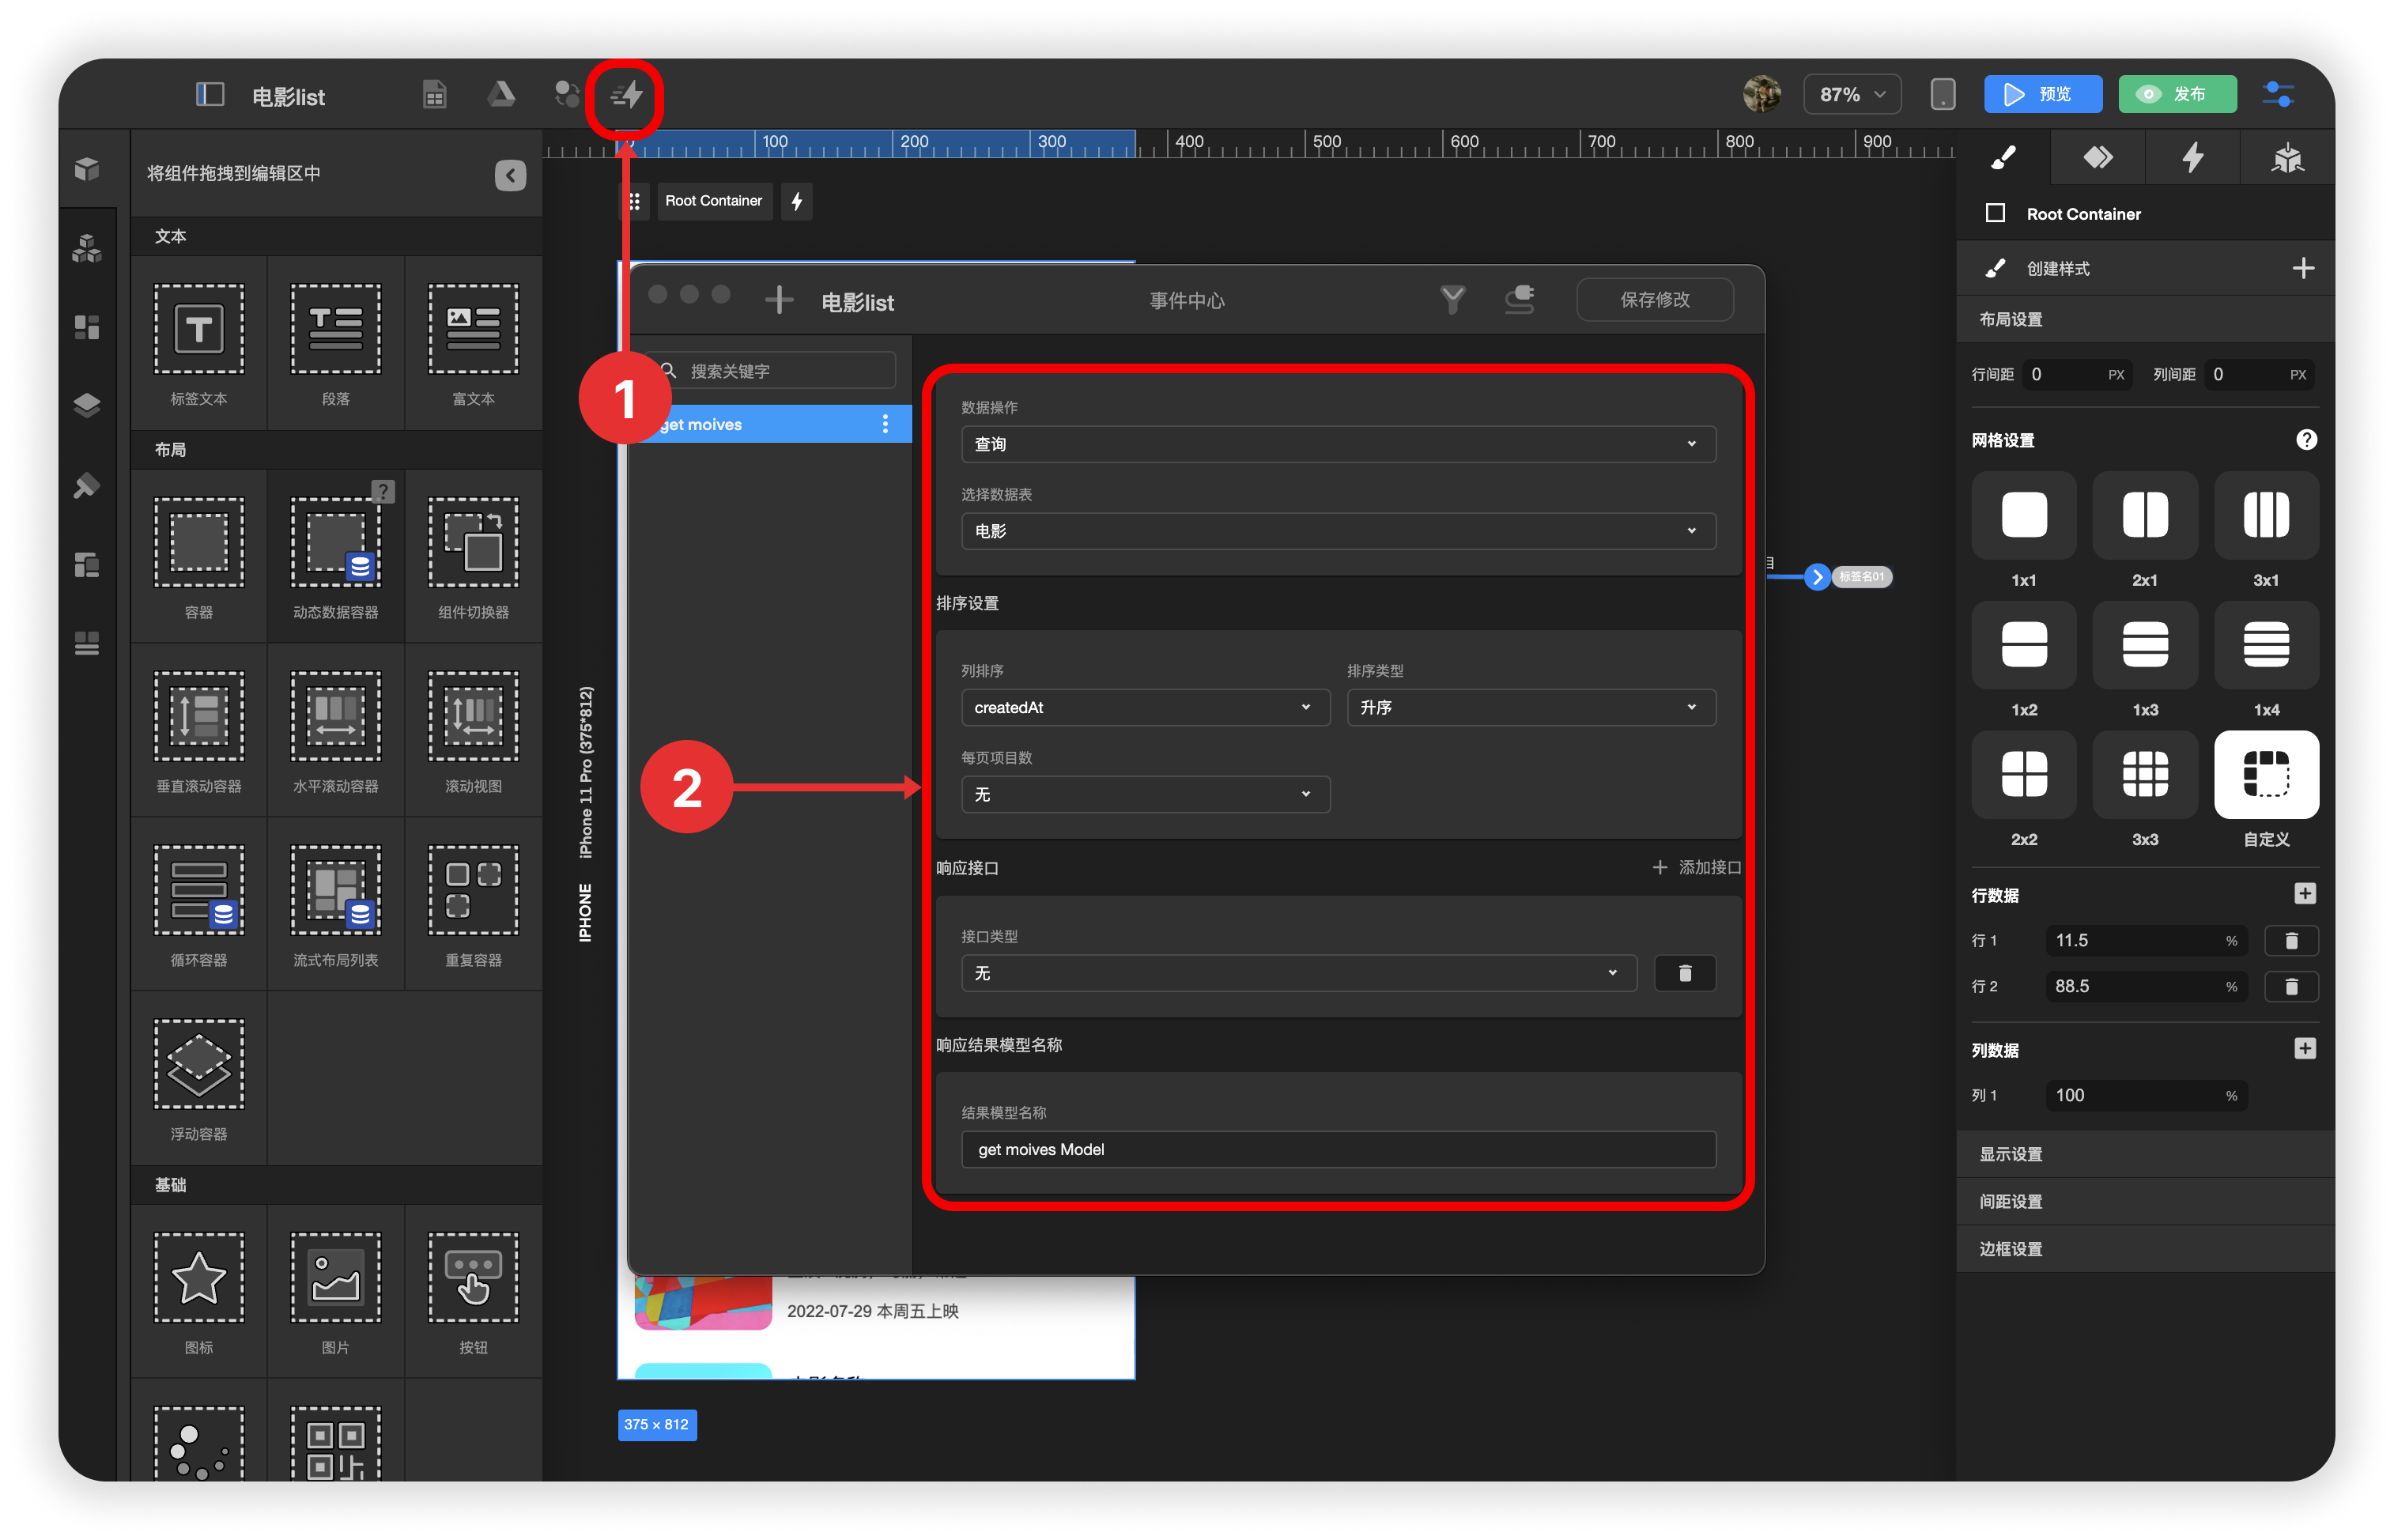2394x1540 pixels.
Task: Open the grid settings help icon
Action: 2306,440
